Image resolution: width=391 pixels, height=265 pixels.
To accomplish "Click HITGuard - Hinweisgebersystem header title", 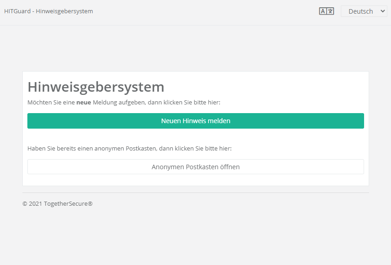I will (48, 11).
